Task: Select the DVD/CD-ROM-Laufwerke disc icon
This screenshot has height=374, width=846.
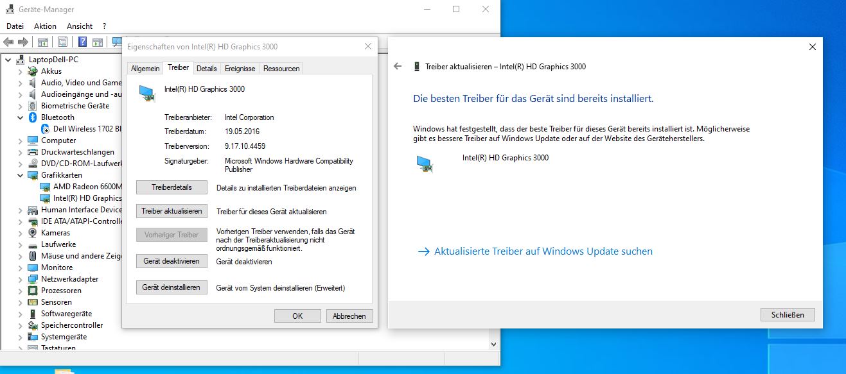Action: coord(33,164)
